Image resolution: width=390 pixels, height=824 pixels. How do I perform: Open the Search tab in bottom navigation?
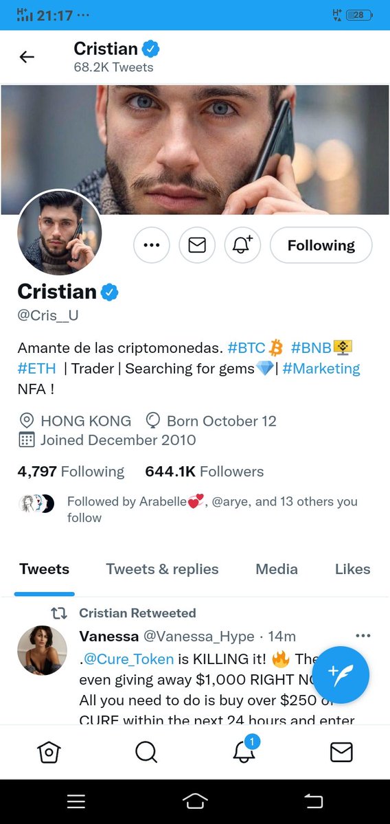146,752
